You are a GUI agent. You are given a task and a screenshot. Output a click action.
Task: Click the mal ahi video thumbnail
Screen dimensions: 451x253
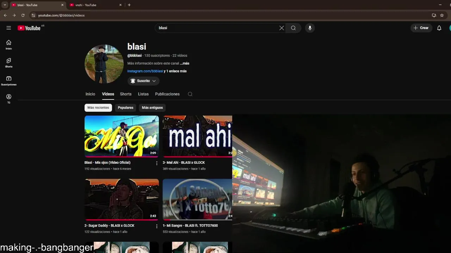(197, 136)
